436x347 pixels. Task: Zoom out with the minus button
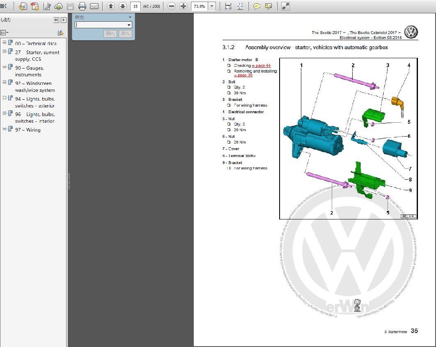pyautogui.click(x=172, y=6)
